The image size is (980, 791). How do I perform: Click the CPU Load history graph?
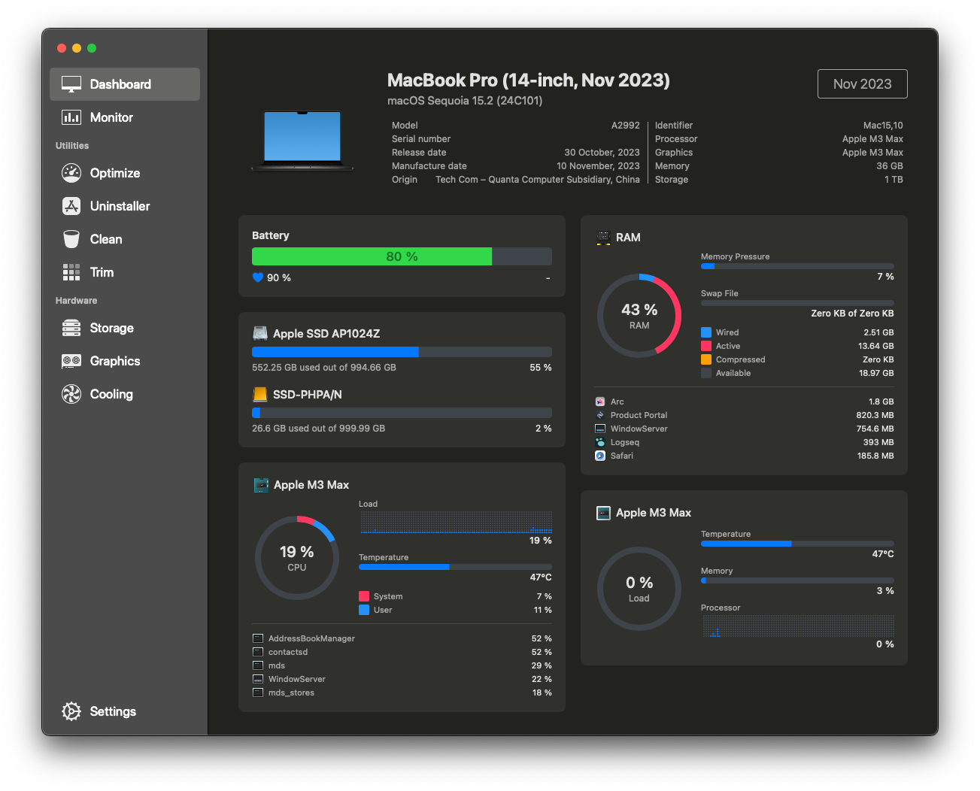pyautogui.click(x=456, y=523)
